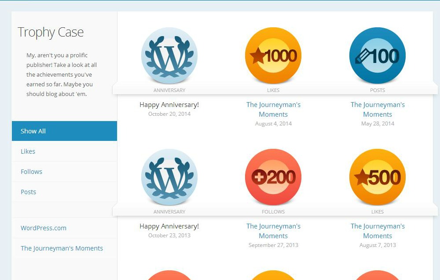Click the partially visible bottom-left red badge

[x=169, y=276]
